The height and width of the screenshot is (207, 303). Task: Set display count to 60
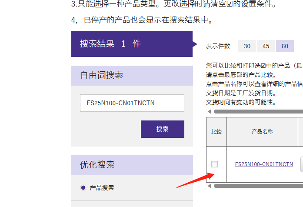[x=285, y=46]
